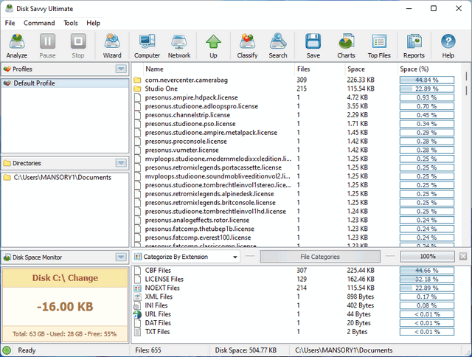Open the Categorize By Extension combo box
The image size is (472, 357).
pyautogui.click(x=186, y=257)
